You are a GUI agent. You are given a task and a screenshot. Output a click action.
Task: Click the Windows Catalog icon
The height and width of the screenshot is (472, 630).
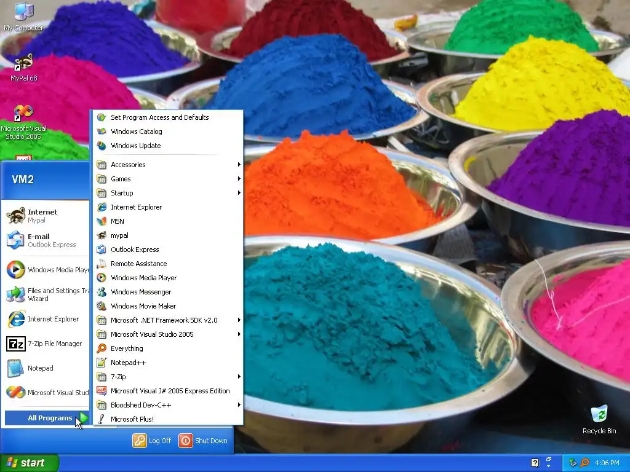point(102,132)
